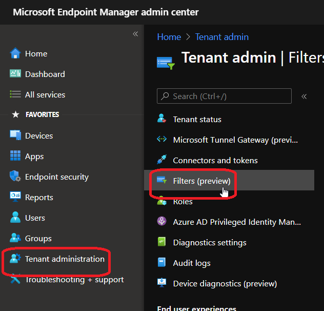Open the Dashboard chart icon
The height and width of the screenshot is (311, 324).
15,74
